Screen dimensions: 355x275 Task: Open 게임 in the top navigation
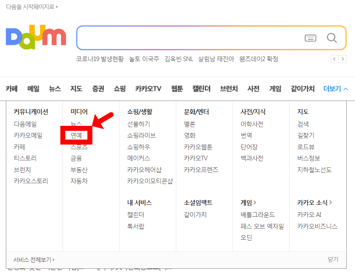pos(275,89)
